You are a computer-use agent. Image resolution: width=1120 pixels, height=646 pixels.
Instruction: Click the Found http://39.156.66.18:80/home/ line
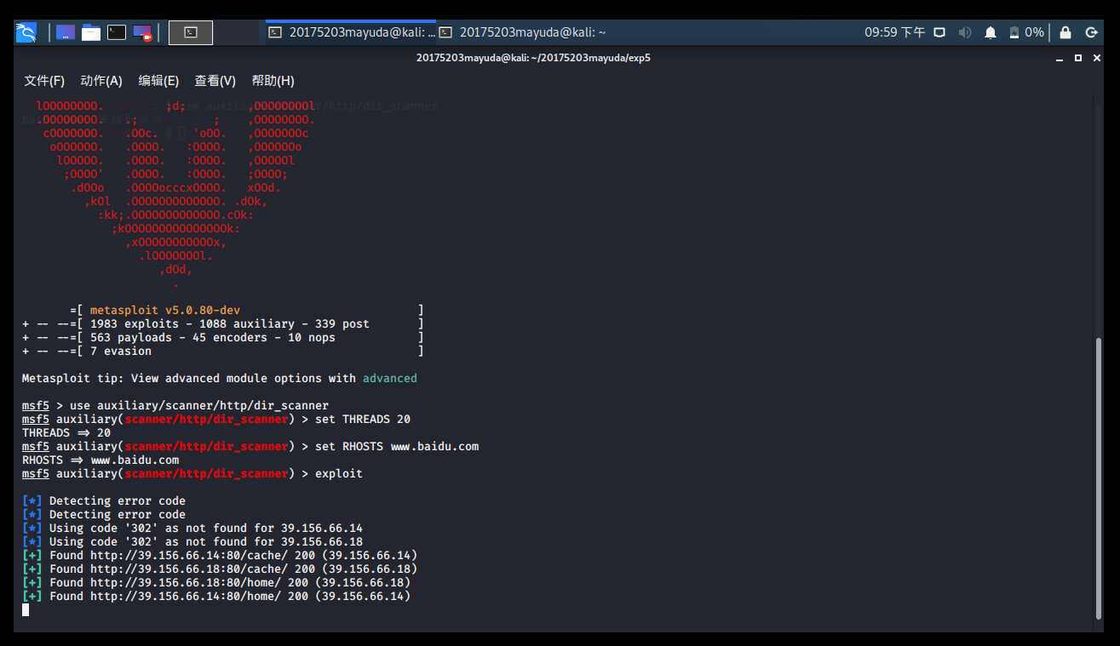pyautogui.click(x=216, y=583)
